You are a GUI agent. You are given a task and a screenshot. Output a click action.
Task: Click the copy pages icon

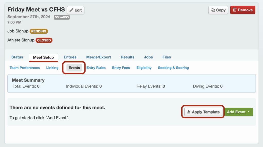click(213, 10)
